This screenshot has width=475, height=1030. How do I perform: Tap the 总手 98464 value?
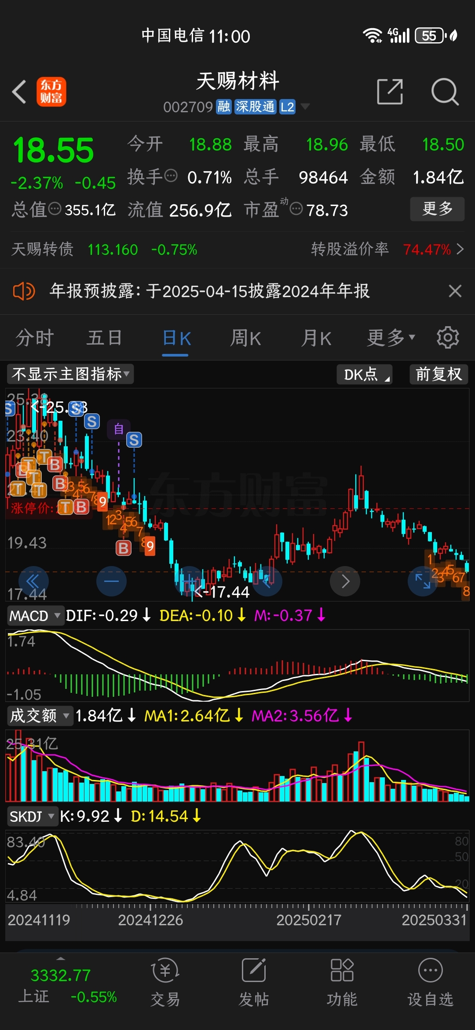323,177
